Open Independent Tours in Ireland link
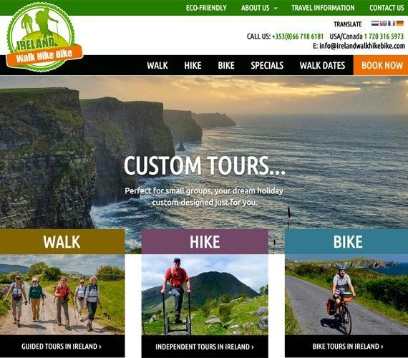Viewport: 408px width, 358px height. pyautogui.click(x=205, y=347)
